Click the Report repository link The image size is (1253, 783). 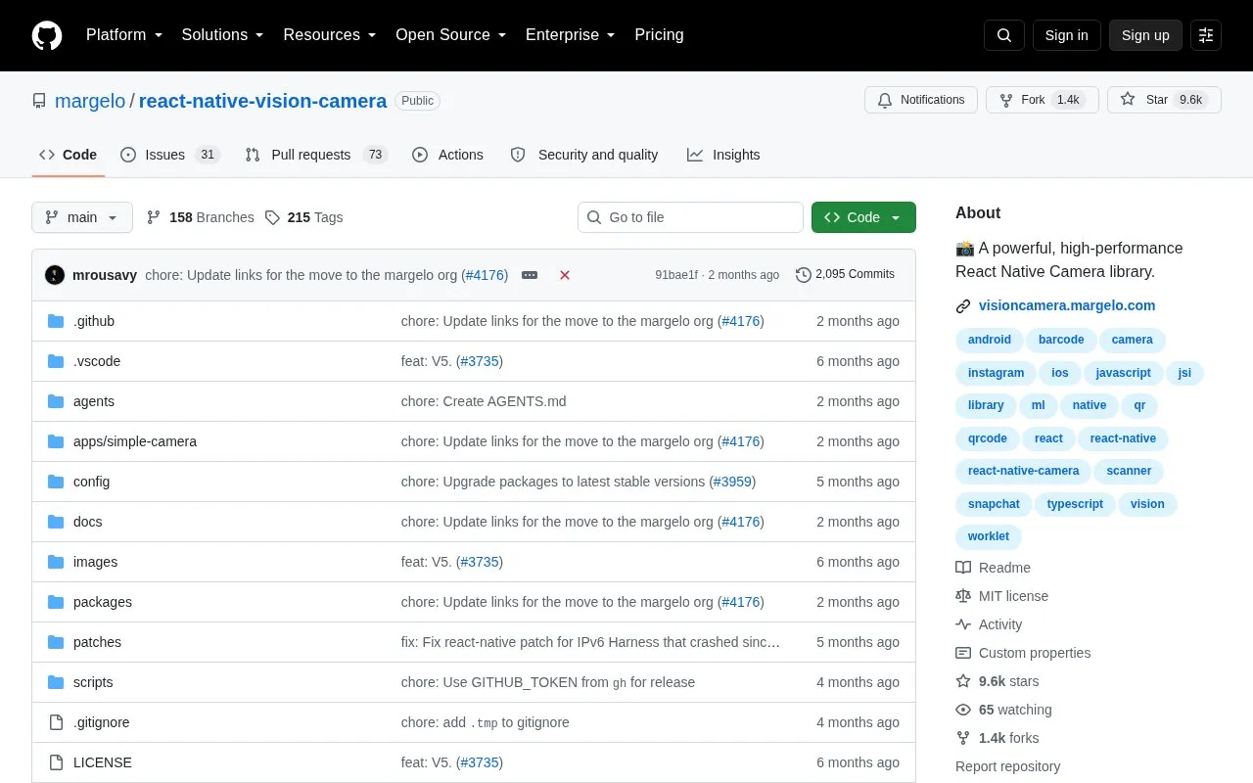pyautogui.click(x=1008, y=766)
